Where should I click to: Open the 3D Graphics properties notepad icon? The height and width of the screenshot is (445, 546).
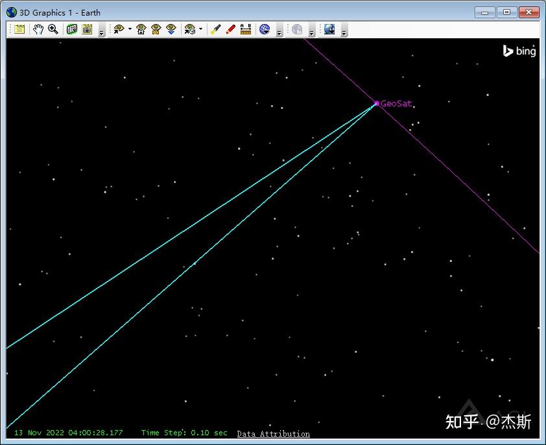tap(19, 29)
